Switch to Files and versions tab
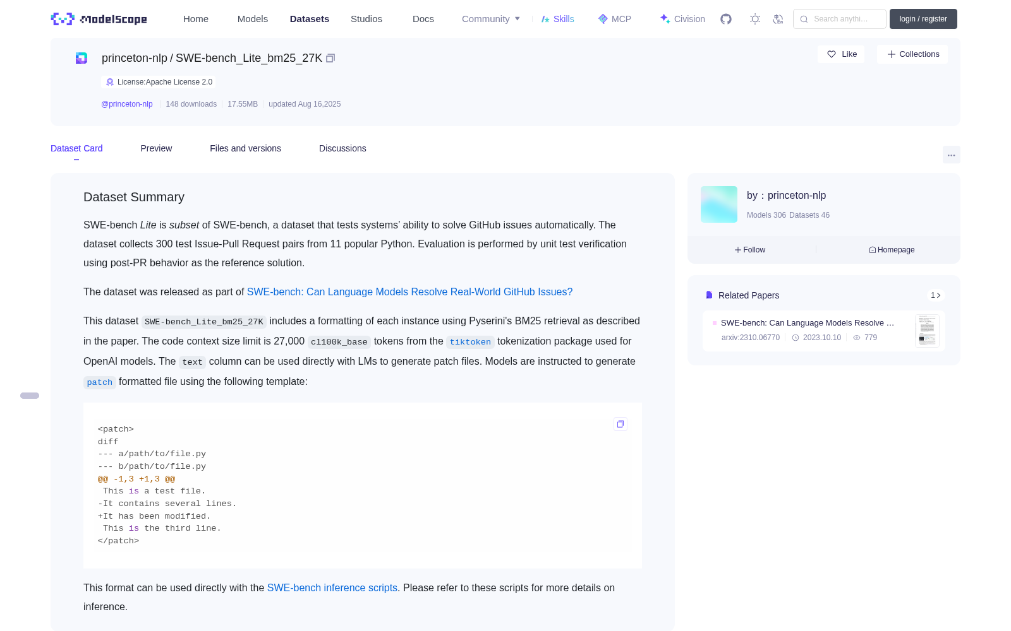This screenshot has width=1011, height=631. (x=245, y=148)
